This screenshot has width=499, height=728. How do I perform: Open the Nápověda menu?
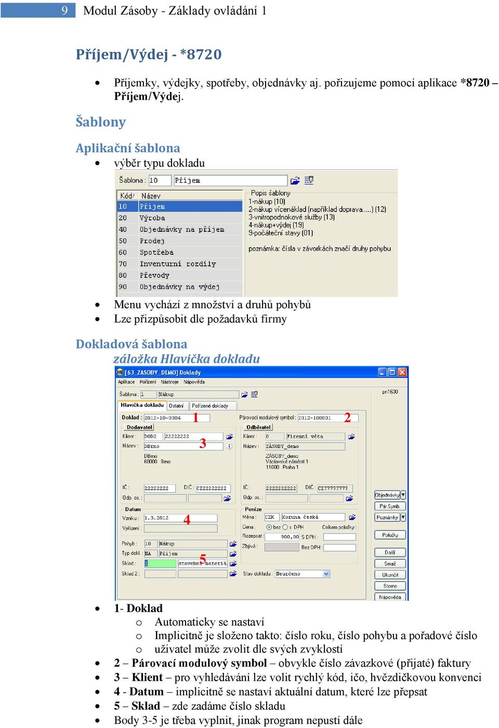[x=194, y=382]
